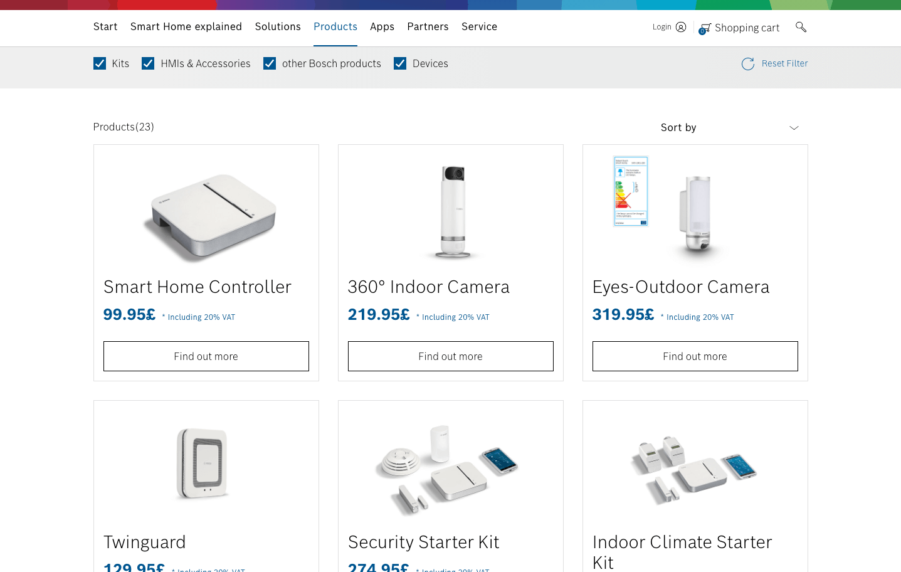
Task: Click Find out more for Eyes-Outdoor Camera
Action: [695, 356]
